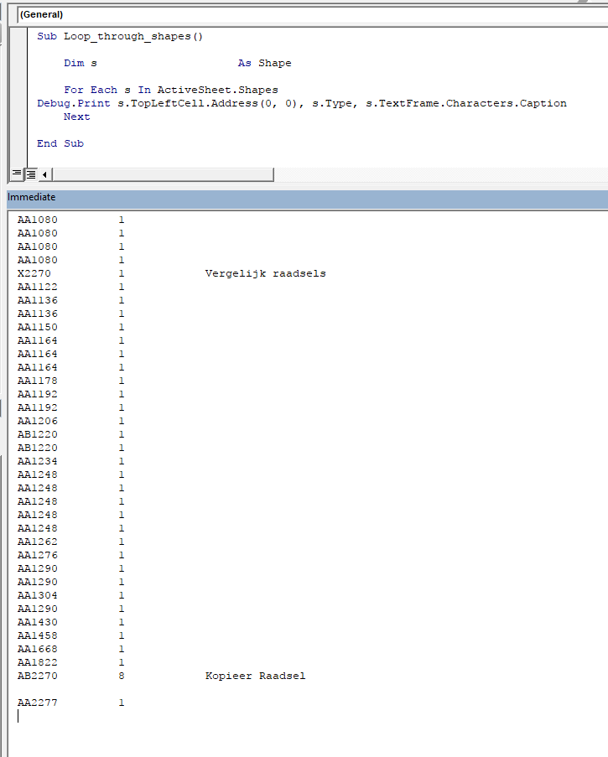Click 'AA1276' in the Immediate output
This screenshot has width=608, height=757.
point(37,555)
